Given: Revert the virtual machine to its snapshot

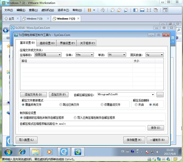Looking at the screenshot, I should coord(119,10).
